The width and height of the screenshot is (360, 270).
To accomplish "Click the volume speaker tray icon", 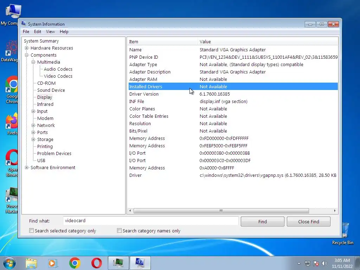I will pyautogui.click(x=324, y=263).
